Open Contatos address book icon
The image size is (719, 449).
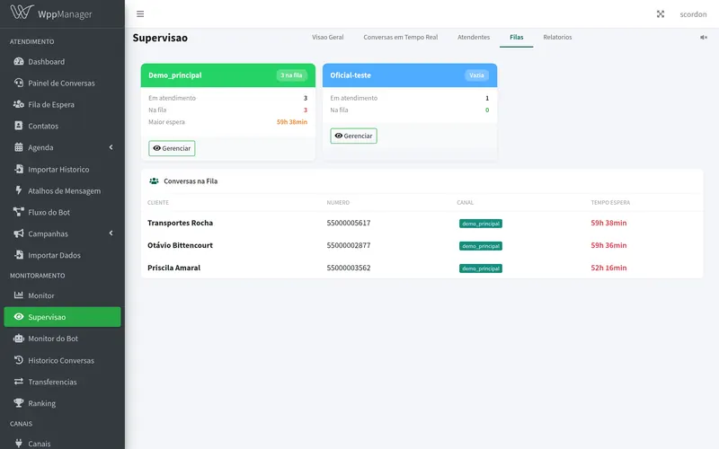(19, 126)
